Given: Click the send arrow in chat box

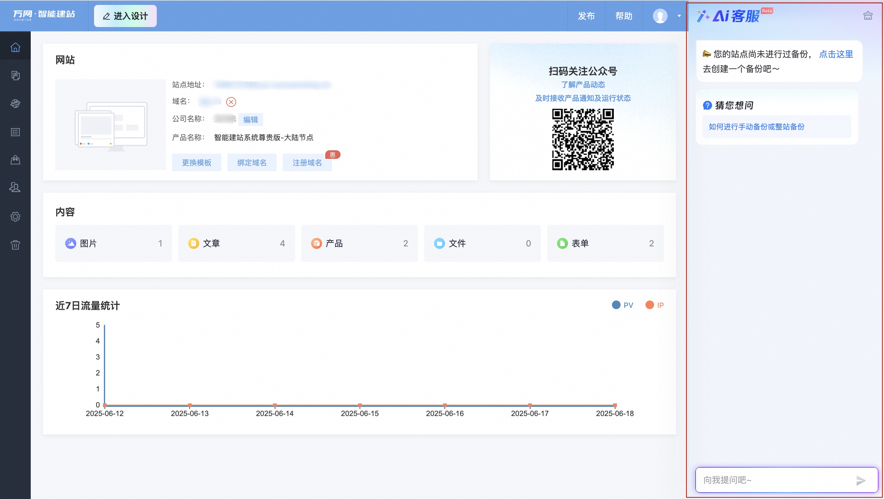Looking at the screenshot, I should [x=860, y=480].
